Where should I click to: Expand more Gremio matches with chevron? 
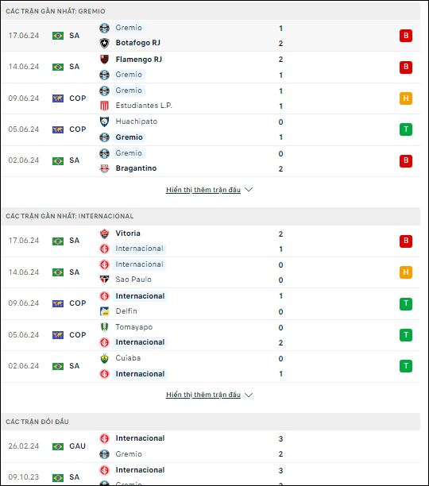click(249, 189)
